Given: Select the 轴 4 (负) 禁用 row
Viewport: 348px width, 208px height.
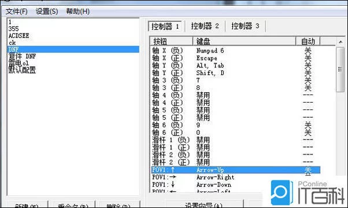Looking at the screenshot, I should coord(236,96).
